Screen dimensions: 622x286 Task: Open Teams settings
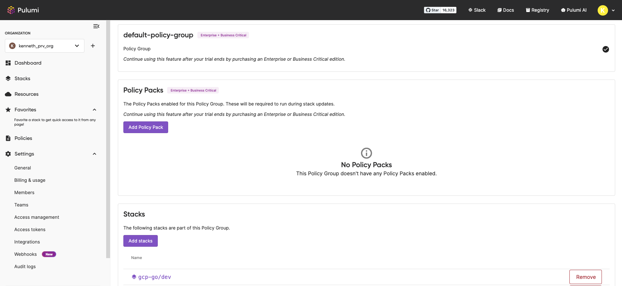click(x=21, y=205)
